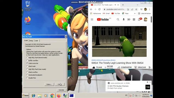
Task: Reload the YouTube page
Action: click(100, 10)
